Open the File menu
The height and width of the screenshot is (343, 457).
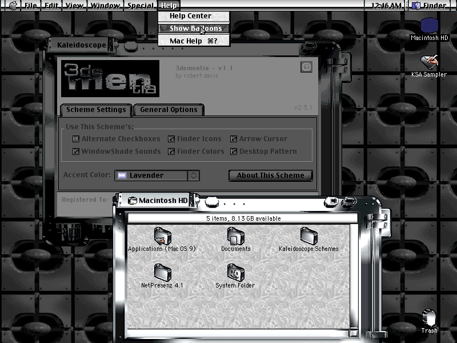pos(31,5)
